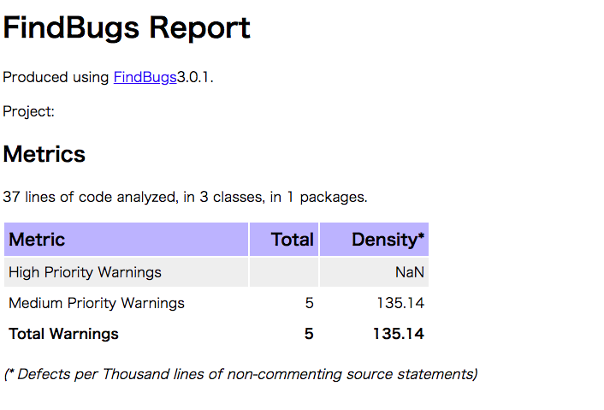Click the bold Total Warnings density 135.14
This screenshot has height=410, width=604.
click(399, 334)
